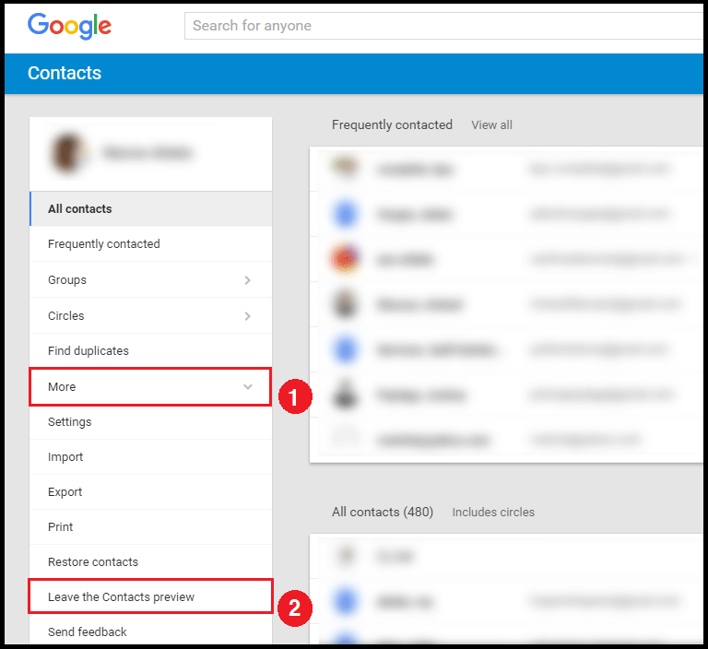This screenshot has width=708, height=649.
Task: Choose Import from the sidebar
Action: point(151,457)
